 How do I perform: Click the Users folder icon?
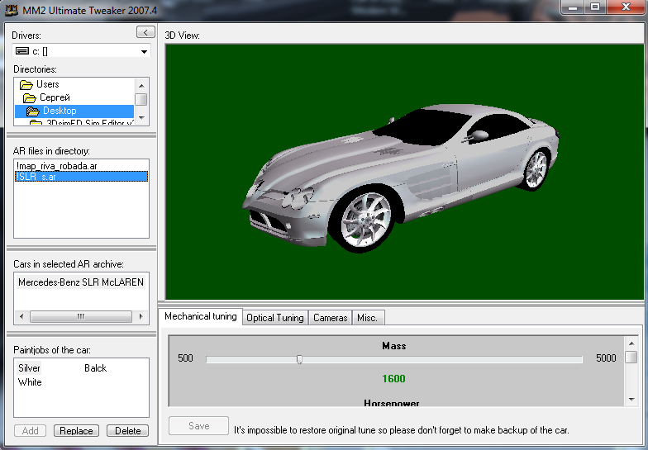26,84
